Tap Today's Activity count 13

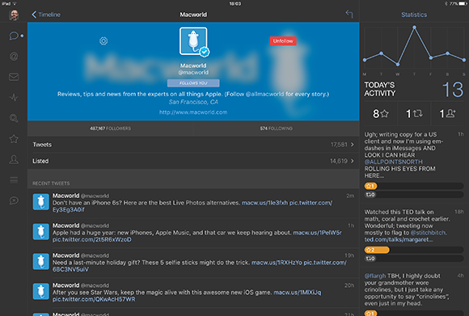coord(453,90)
